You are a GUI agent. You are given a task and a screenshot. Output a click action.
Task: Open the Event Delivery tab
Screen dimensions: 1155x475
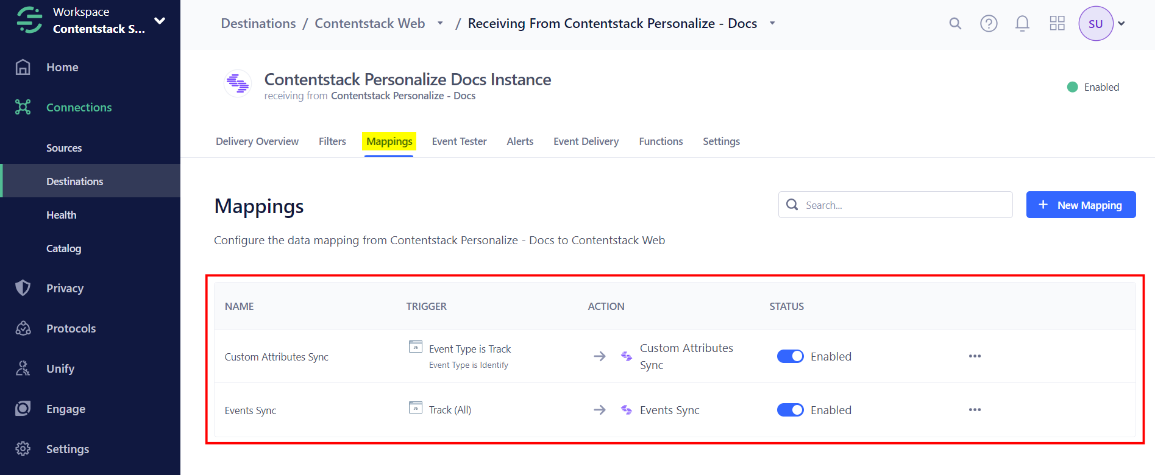click(586, 141)
